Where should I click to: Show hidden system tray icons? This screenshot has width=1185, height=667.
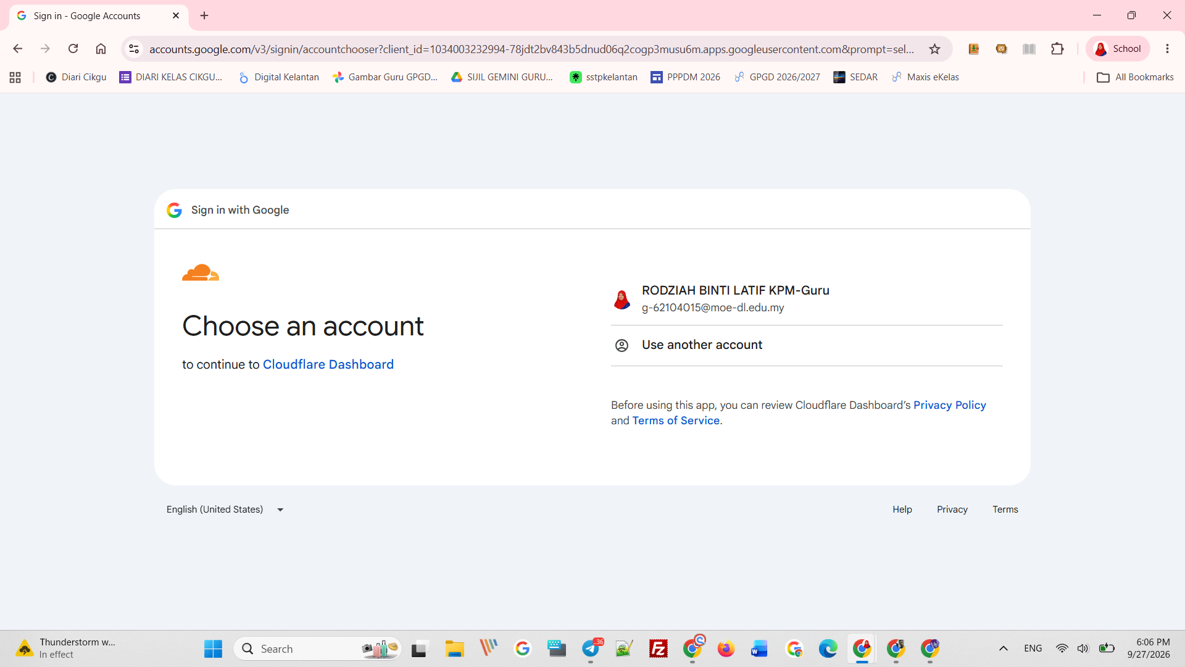click(x=1004, y=648)
